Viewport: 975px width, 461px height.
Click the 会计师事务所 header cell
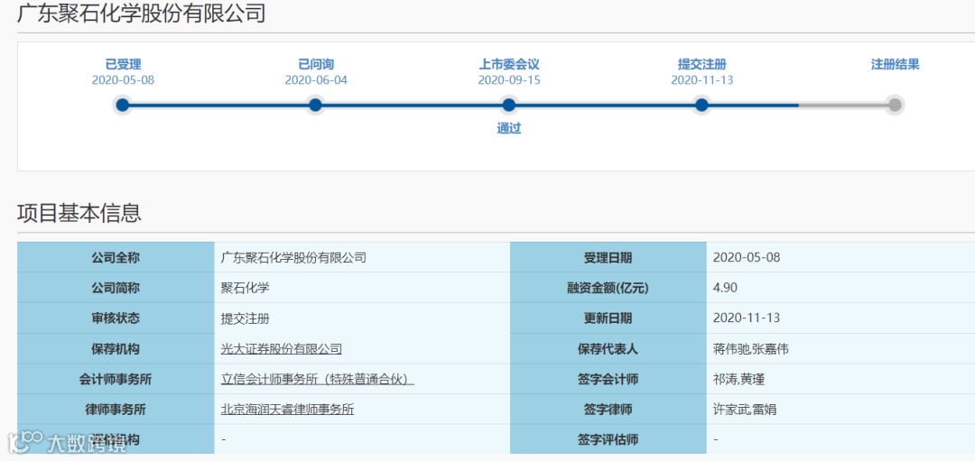click(116, 379)
